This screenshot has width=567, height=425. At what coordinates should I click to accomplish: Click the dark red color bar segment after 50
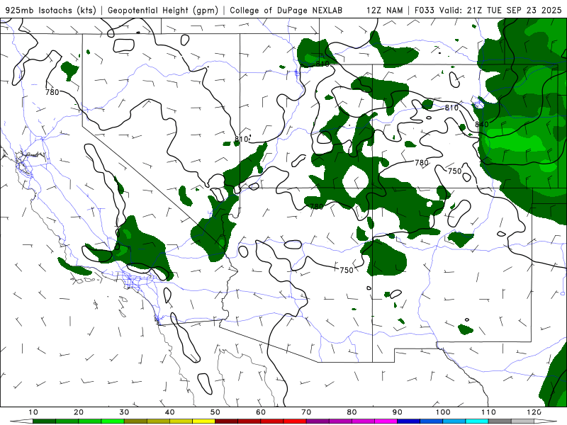tap(226, 421)
